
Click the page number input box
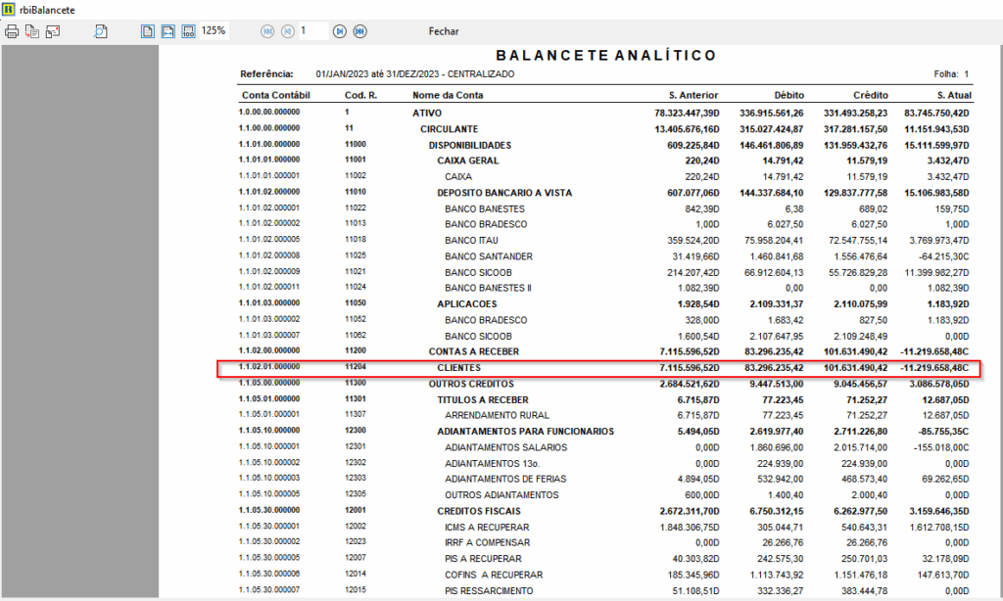click(x=312, y=31)
